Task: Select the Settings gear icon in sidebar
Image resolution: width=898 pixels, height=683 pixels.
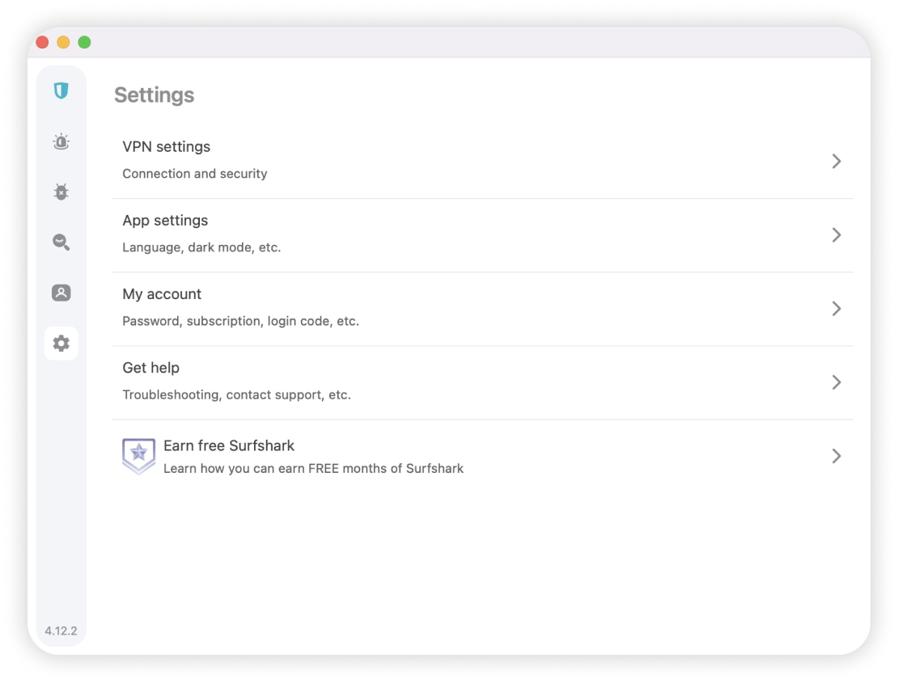Action: (61, 344)
